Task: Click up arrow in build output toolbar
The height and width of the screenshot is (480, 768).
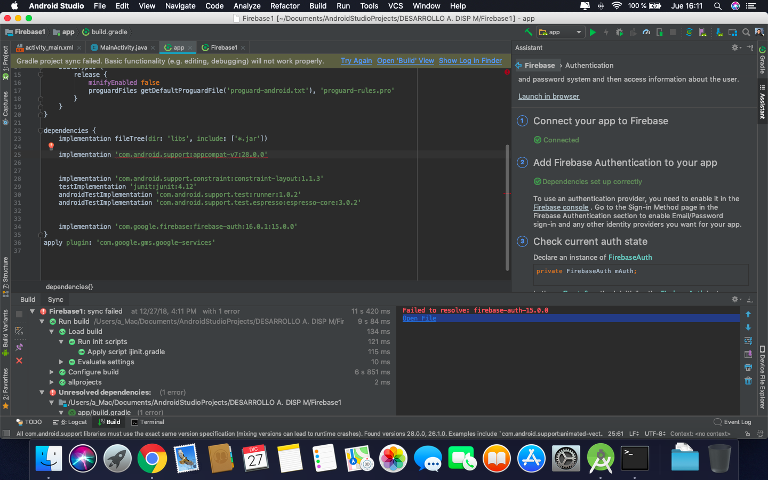Action: point(748,314)
